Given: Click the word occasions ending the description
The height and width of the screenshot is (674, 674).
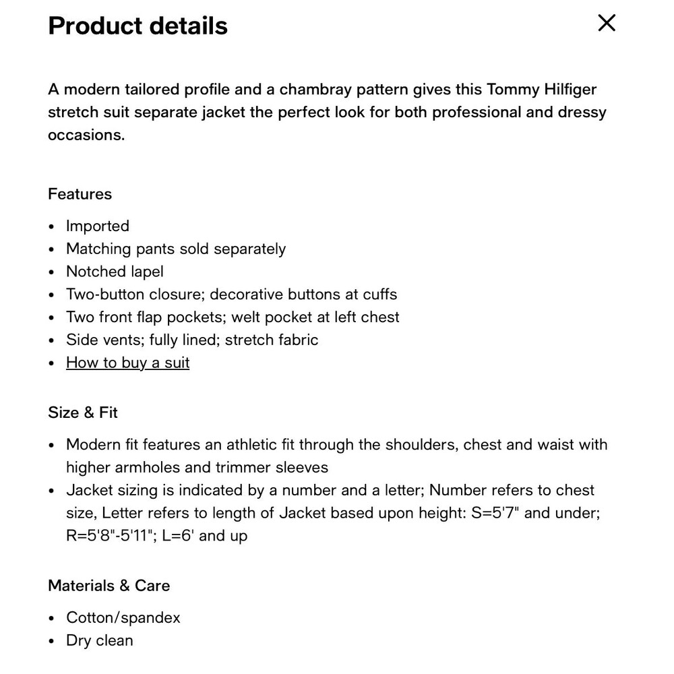Looking at the screenshot, I should 86,135.
